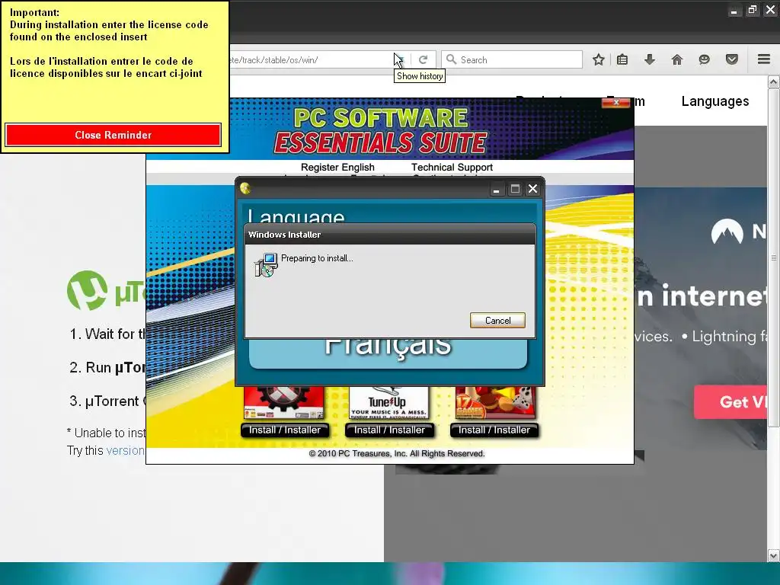Click the µTorrent logo on the webpage
Screen dimensions: 780x585
click(106, 290)
